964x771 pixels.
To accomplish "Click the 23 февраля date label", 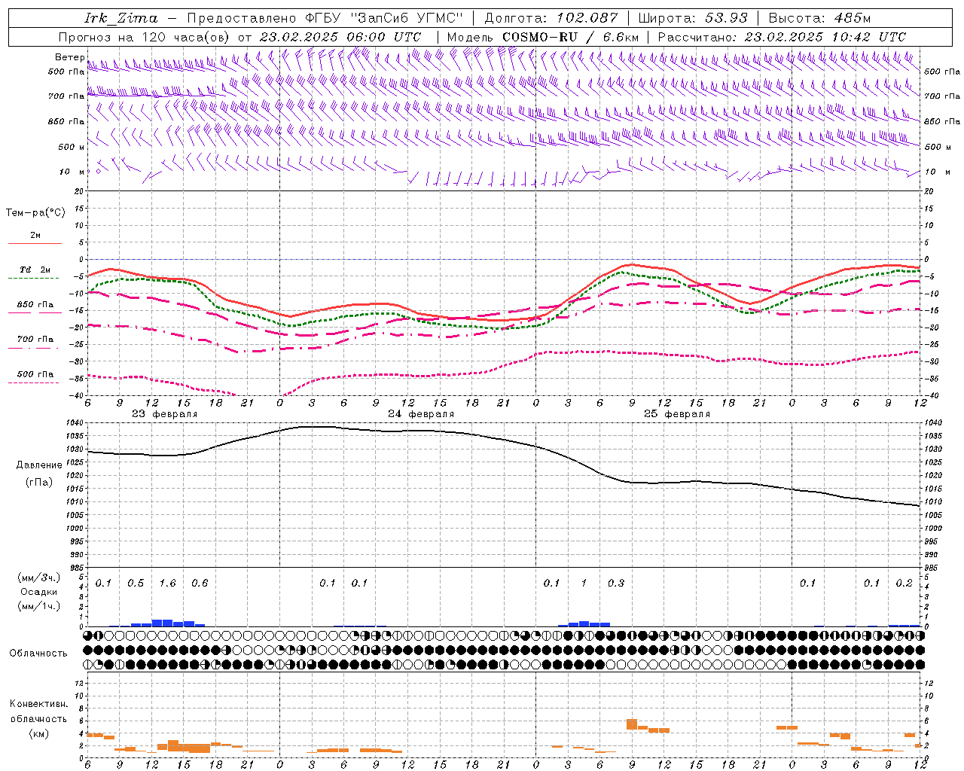I will coord(165,414).
